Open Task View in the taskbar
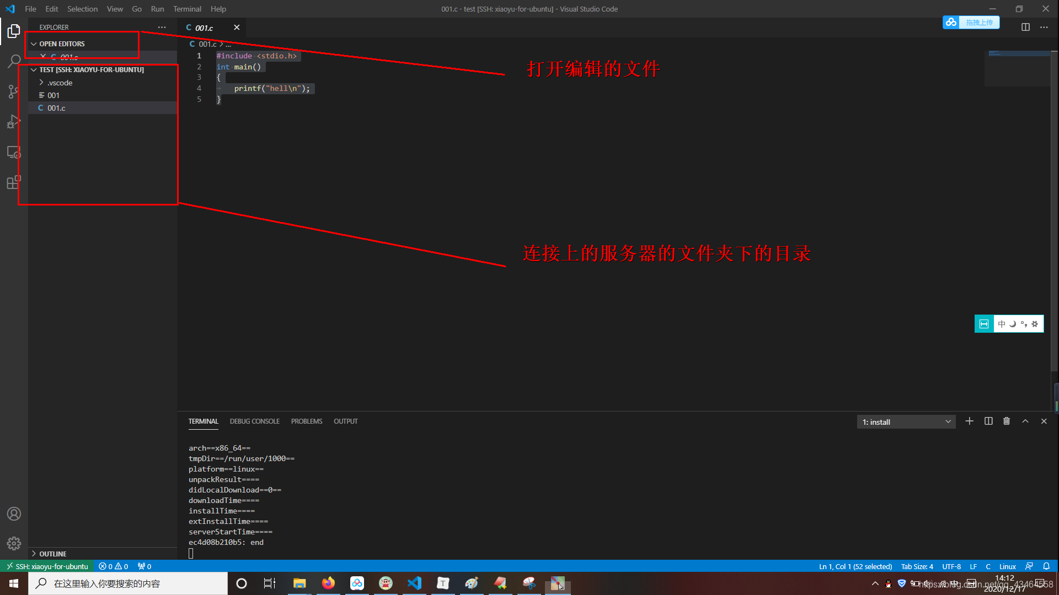The height and width of the screenshot is (595, 1059). tap(270, 583)
